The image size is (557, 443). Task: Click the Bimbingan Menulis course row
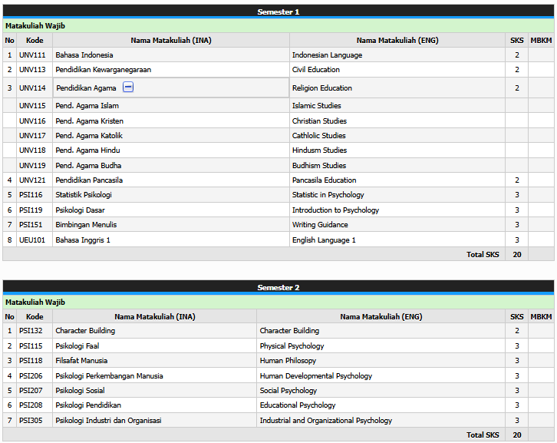[x=86, y=225]
